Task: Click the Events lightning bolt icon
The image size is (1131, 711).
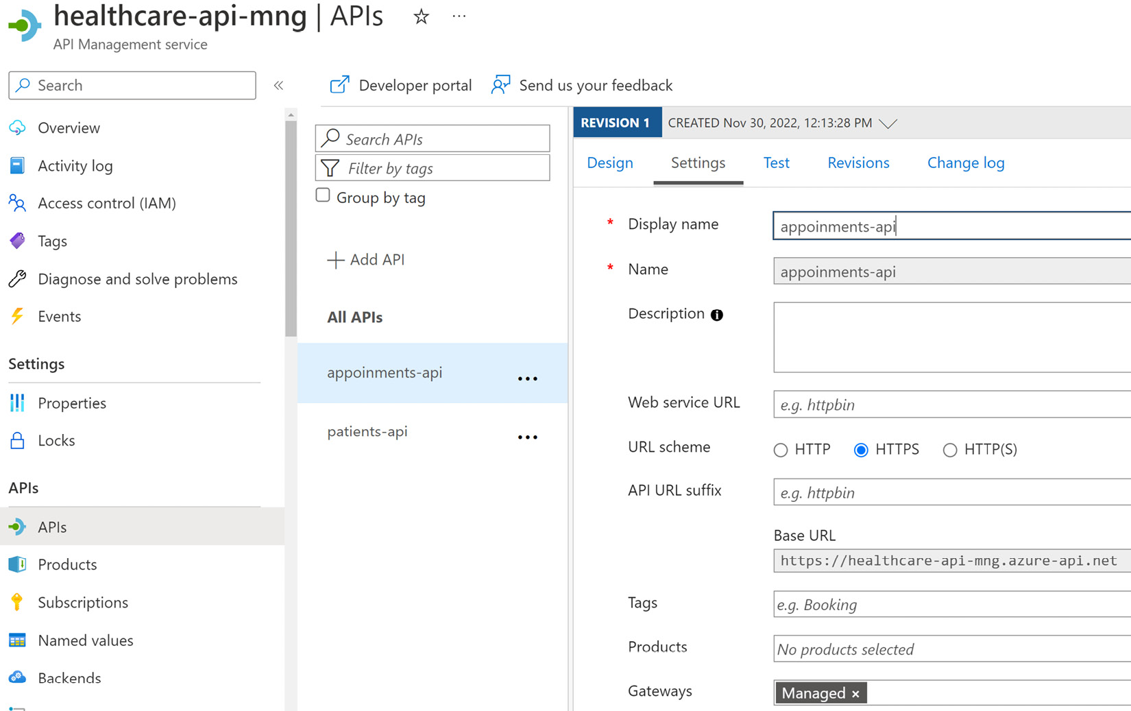Action: coord(18,316)
